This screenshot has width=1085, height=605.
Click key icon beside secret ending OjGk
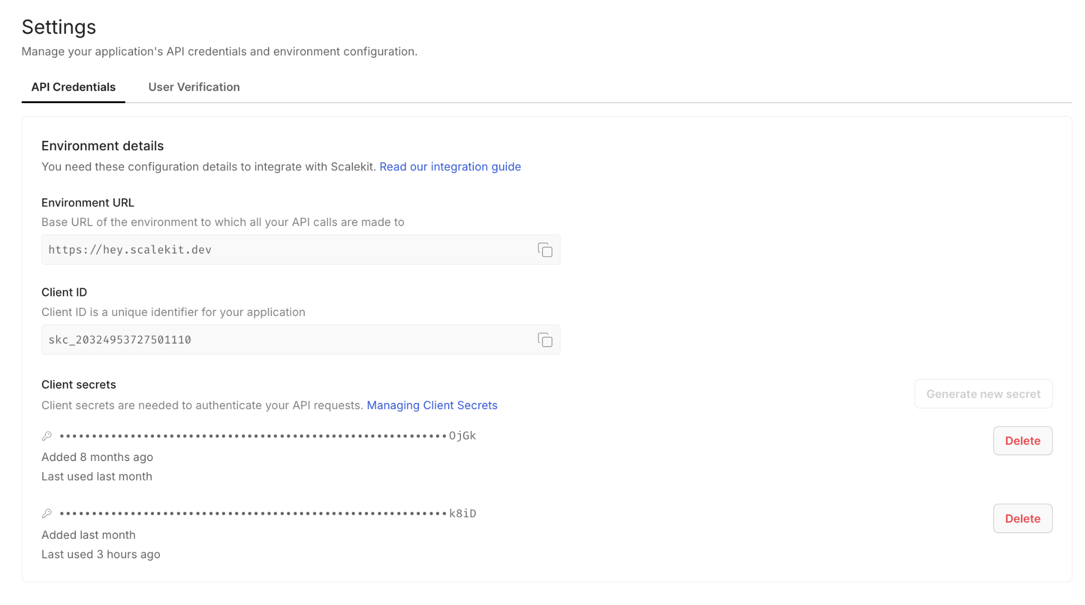[x=47, y=436]
